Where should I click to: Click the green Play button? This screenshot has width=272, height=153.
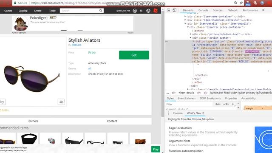click(x=156, y=149)
